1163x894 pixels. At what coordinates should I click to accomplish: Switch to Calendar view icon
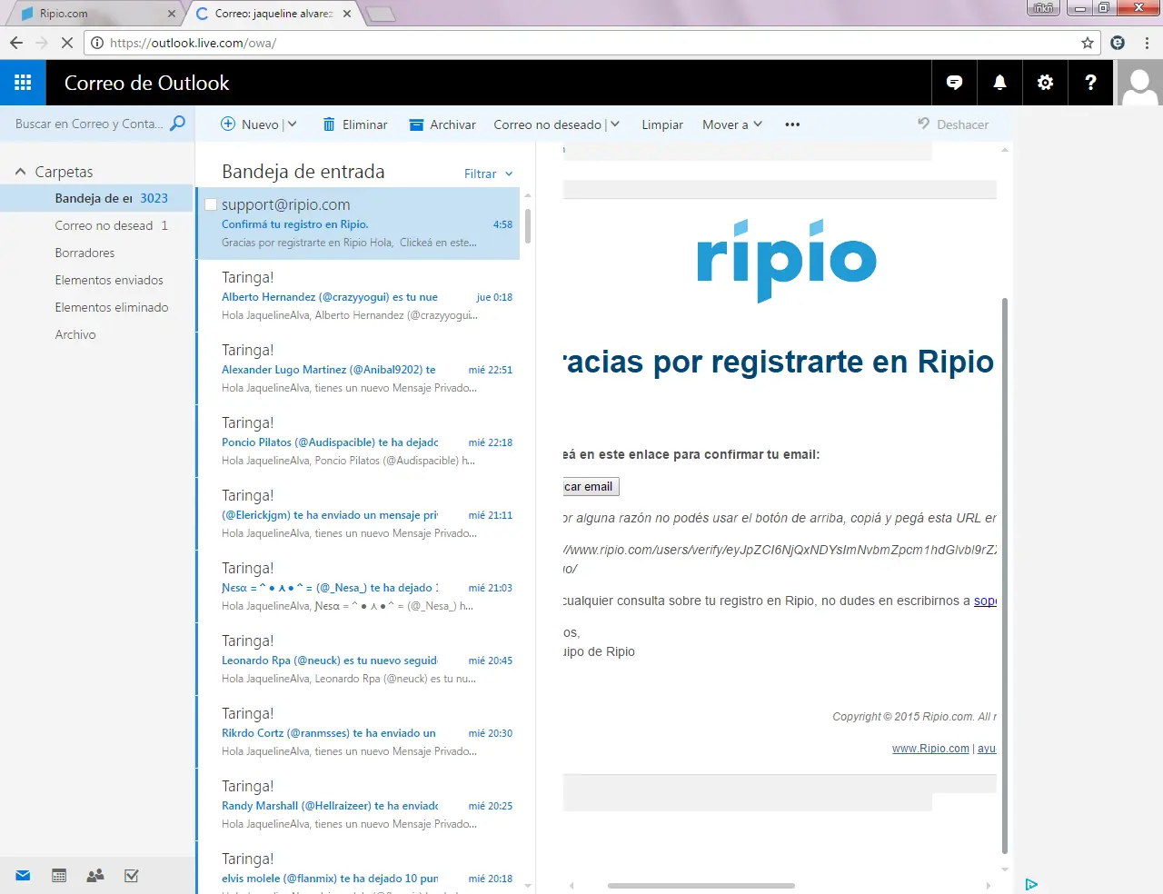(59, 876)
